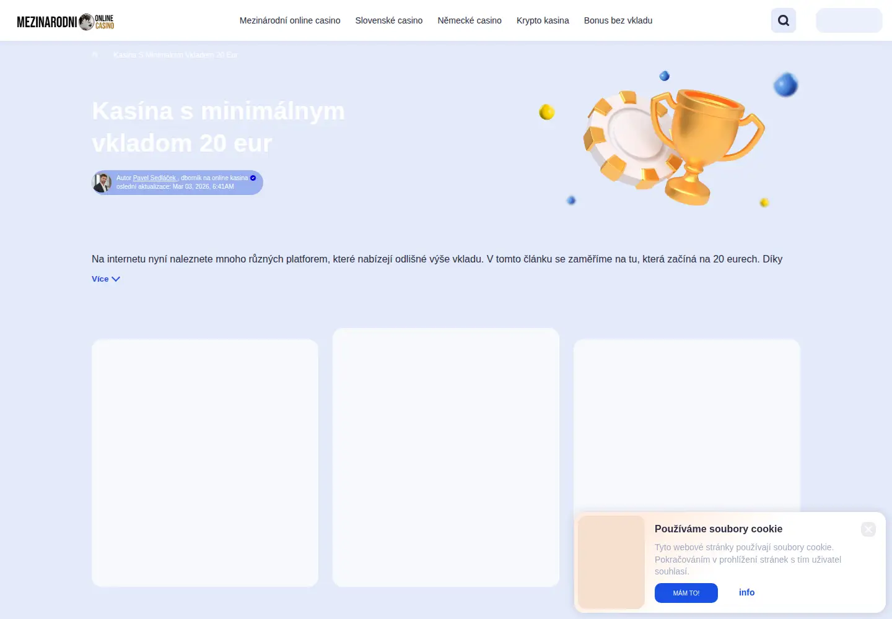
Task: Click the Mezinarodni Online Casino logo
Action: pyautogui.click(x=66, y=22)
